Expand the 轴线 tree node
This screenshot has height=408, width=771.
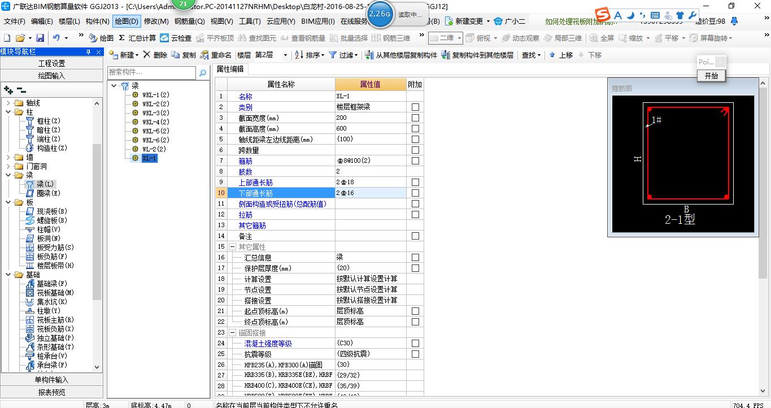click(x=8, y=103)
